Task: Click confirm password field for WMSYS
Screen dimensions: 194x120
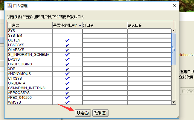Action: click(x=149, y=103)
